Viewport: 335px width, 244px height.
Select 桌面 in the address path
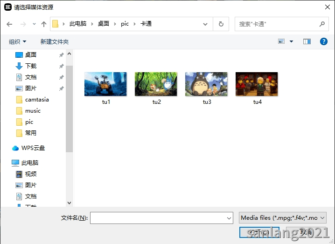tap(104, 24)
